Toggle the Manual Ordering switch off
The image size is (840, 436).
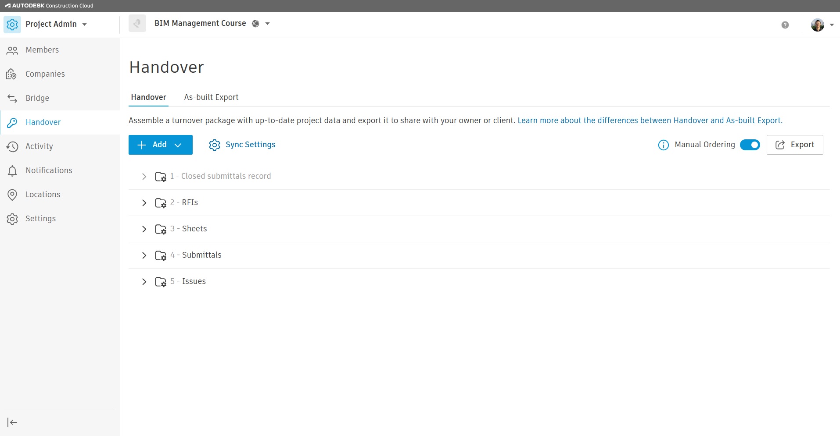[x=750, y=145]
